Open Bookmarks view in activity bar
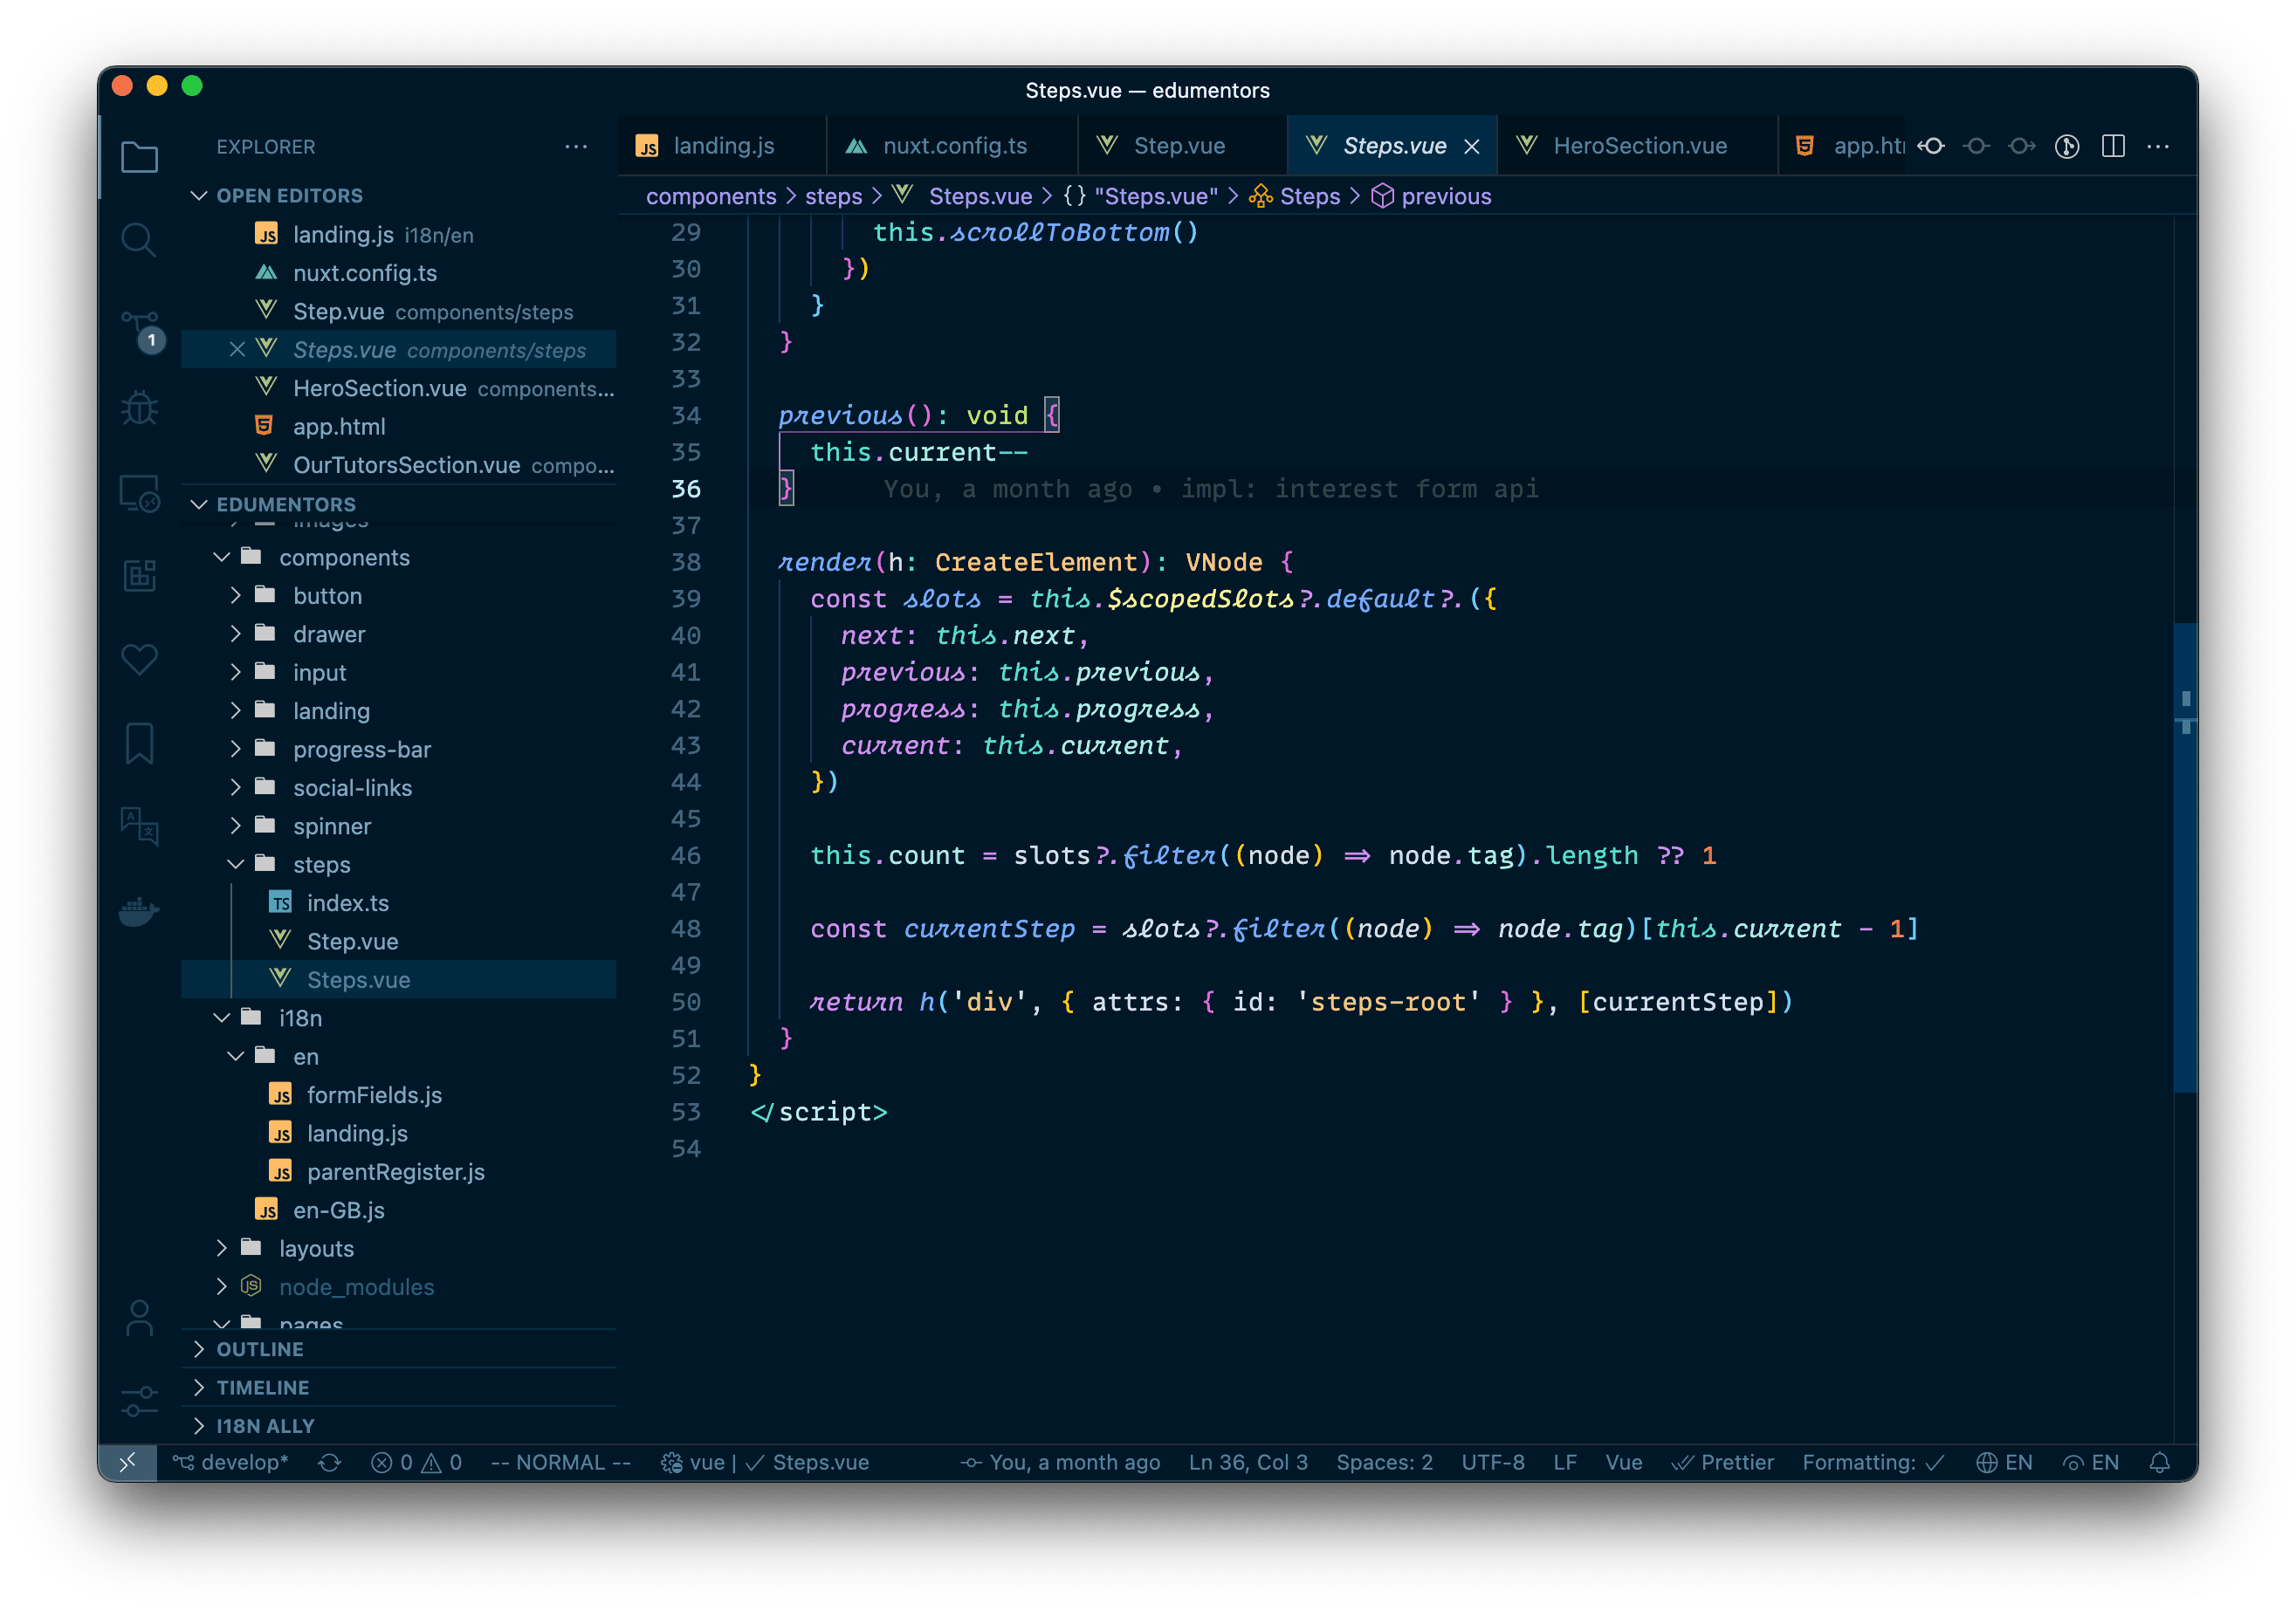The width and height of the screenshot is (2296, 1611). click(x=139, y=744)
